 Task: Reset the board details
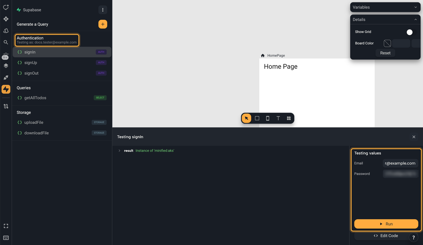click(385, 53)
